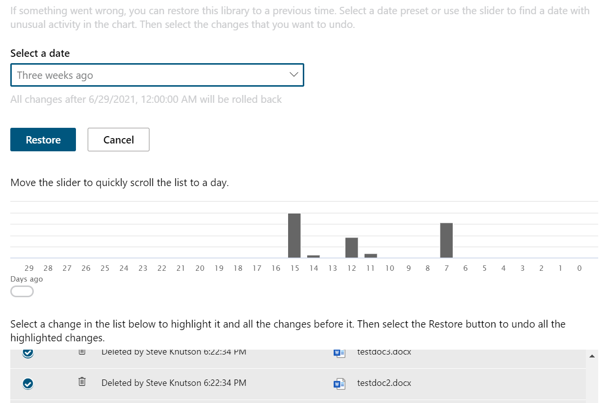Click the trash icon in testdoc3.docx row
Viewport: 609px width, 403px height.
pyautogui.click(x=82, y=352)
